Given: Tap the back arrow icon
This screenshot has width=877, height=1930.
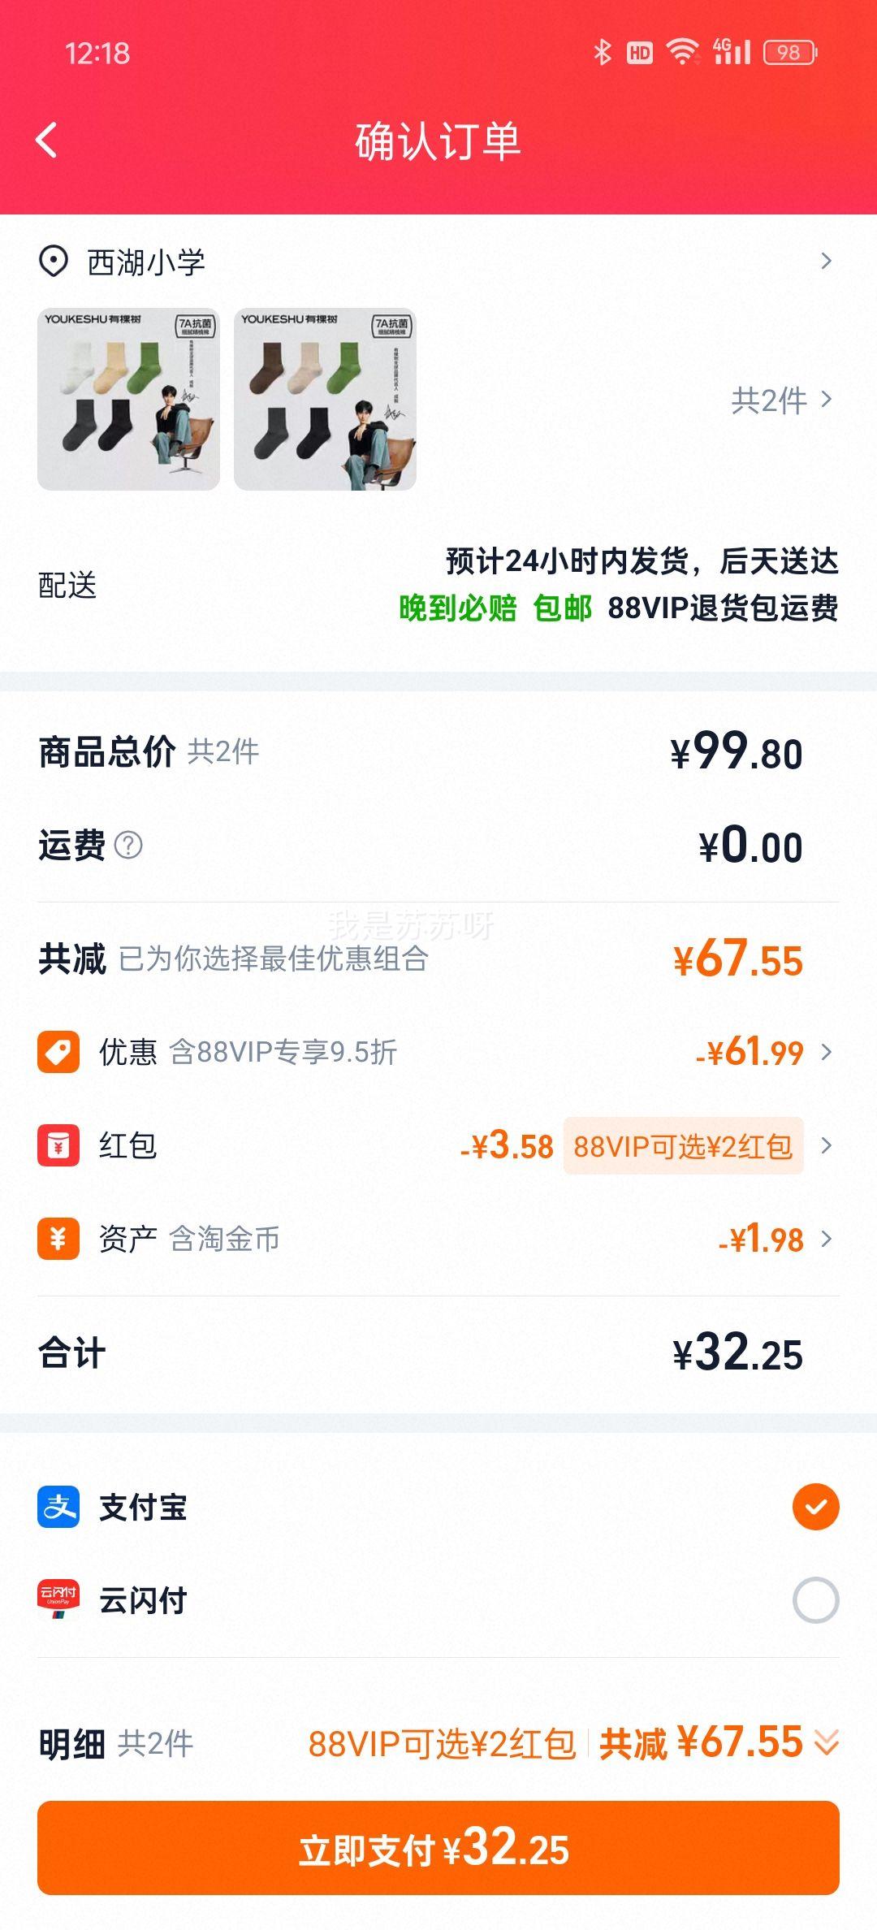Looking at the screenshot, I should click(x=47, y=141).
